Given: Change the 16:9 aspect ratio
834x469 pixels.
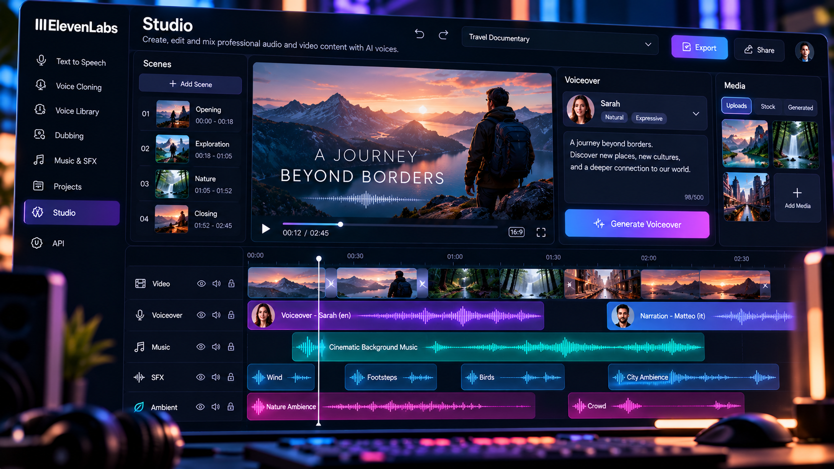Looking at the screenshot, I should (516, 232).
